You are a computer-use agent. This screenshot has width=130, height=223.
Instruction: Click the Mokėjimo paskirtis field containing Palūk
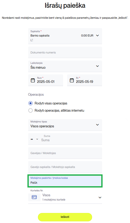coord(65,181)
